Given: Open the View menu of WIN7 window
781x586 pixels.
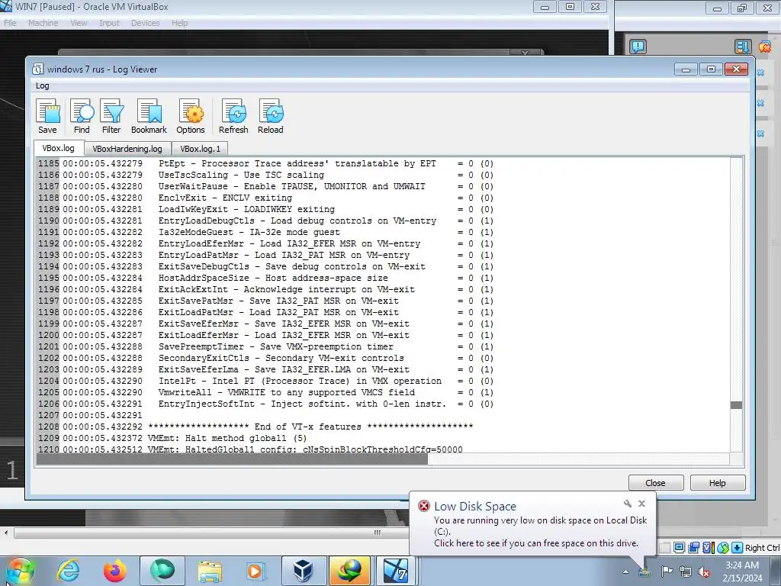Looking at the screenshot, I should pos(79,23).
